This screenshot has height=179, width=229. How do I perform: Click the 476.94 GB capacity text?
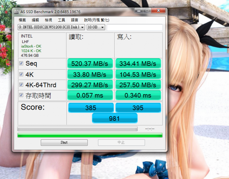[30, 55]
